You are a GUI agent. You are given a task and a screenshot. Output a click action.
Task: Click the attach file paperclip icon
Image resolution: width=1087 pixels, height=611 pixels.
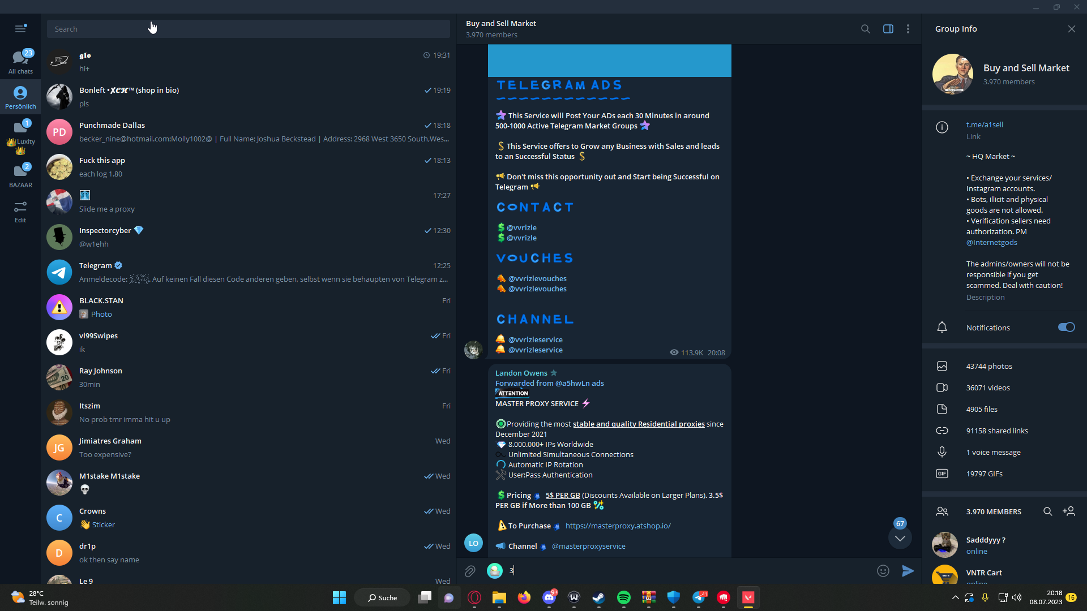pos(470,571)
